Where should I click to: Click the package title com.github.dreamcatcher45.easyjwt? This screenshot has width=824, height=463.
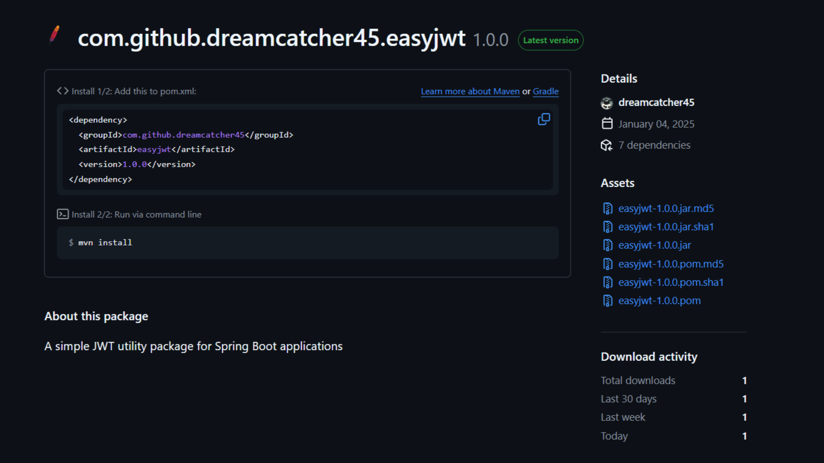[271, 38]
